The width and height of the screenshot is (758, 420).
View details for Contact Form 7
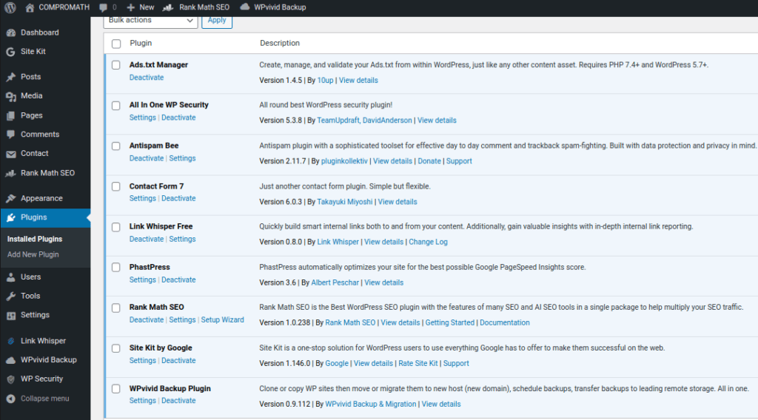pos(398,202)
